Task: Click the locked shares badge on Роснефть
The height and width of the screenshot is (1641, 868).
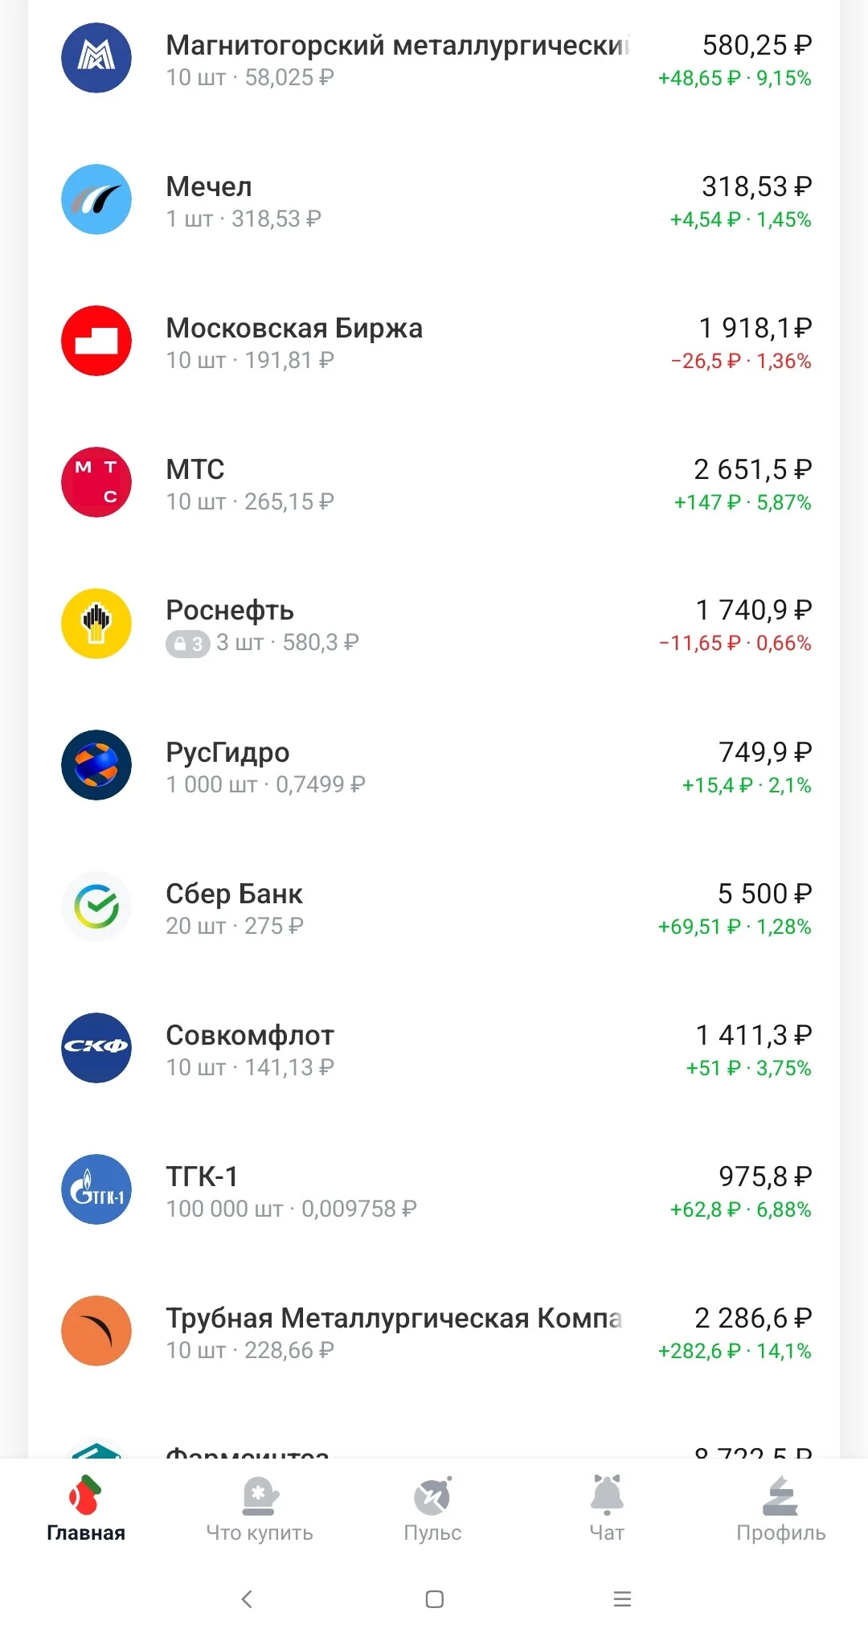Action: 188,644
